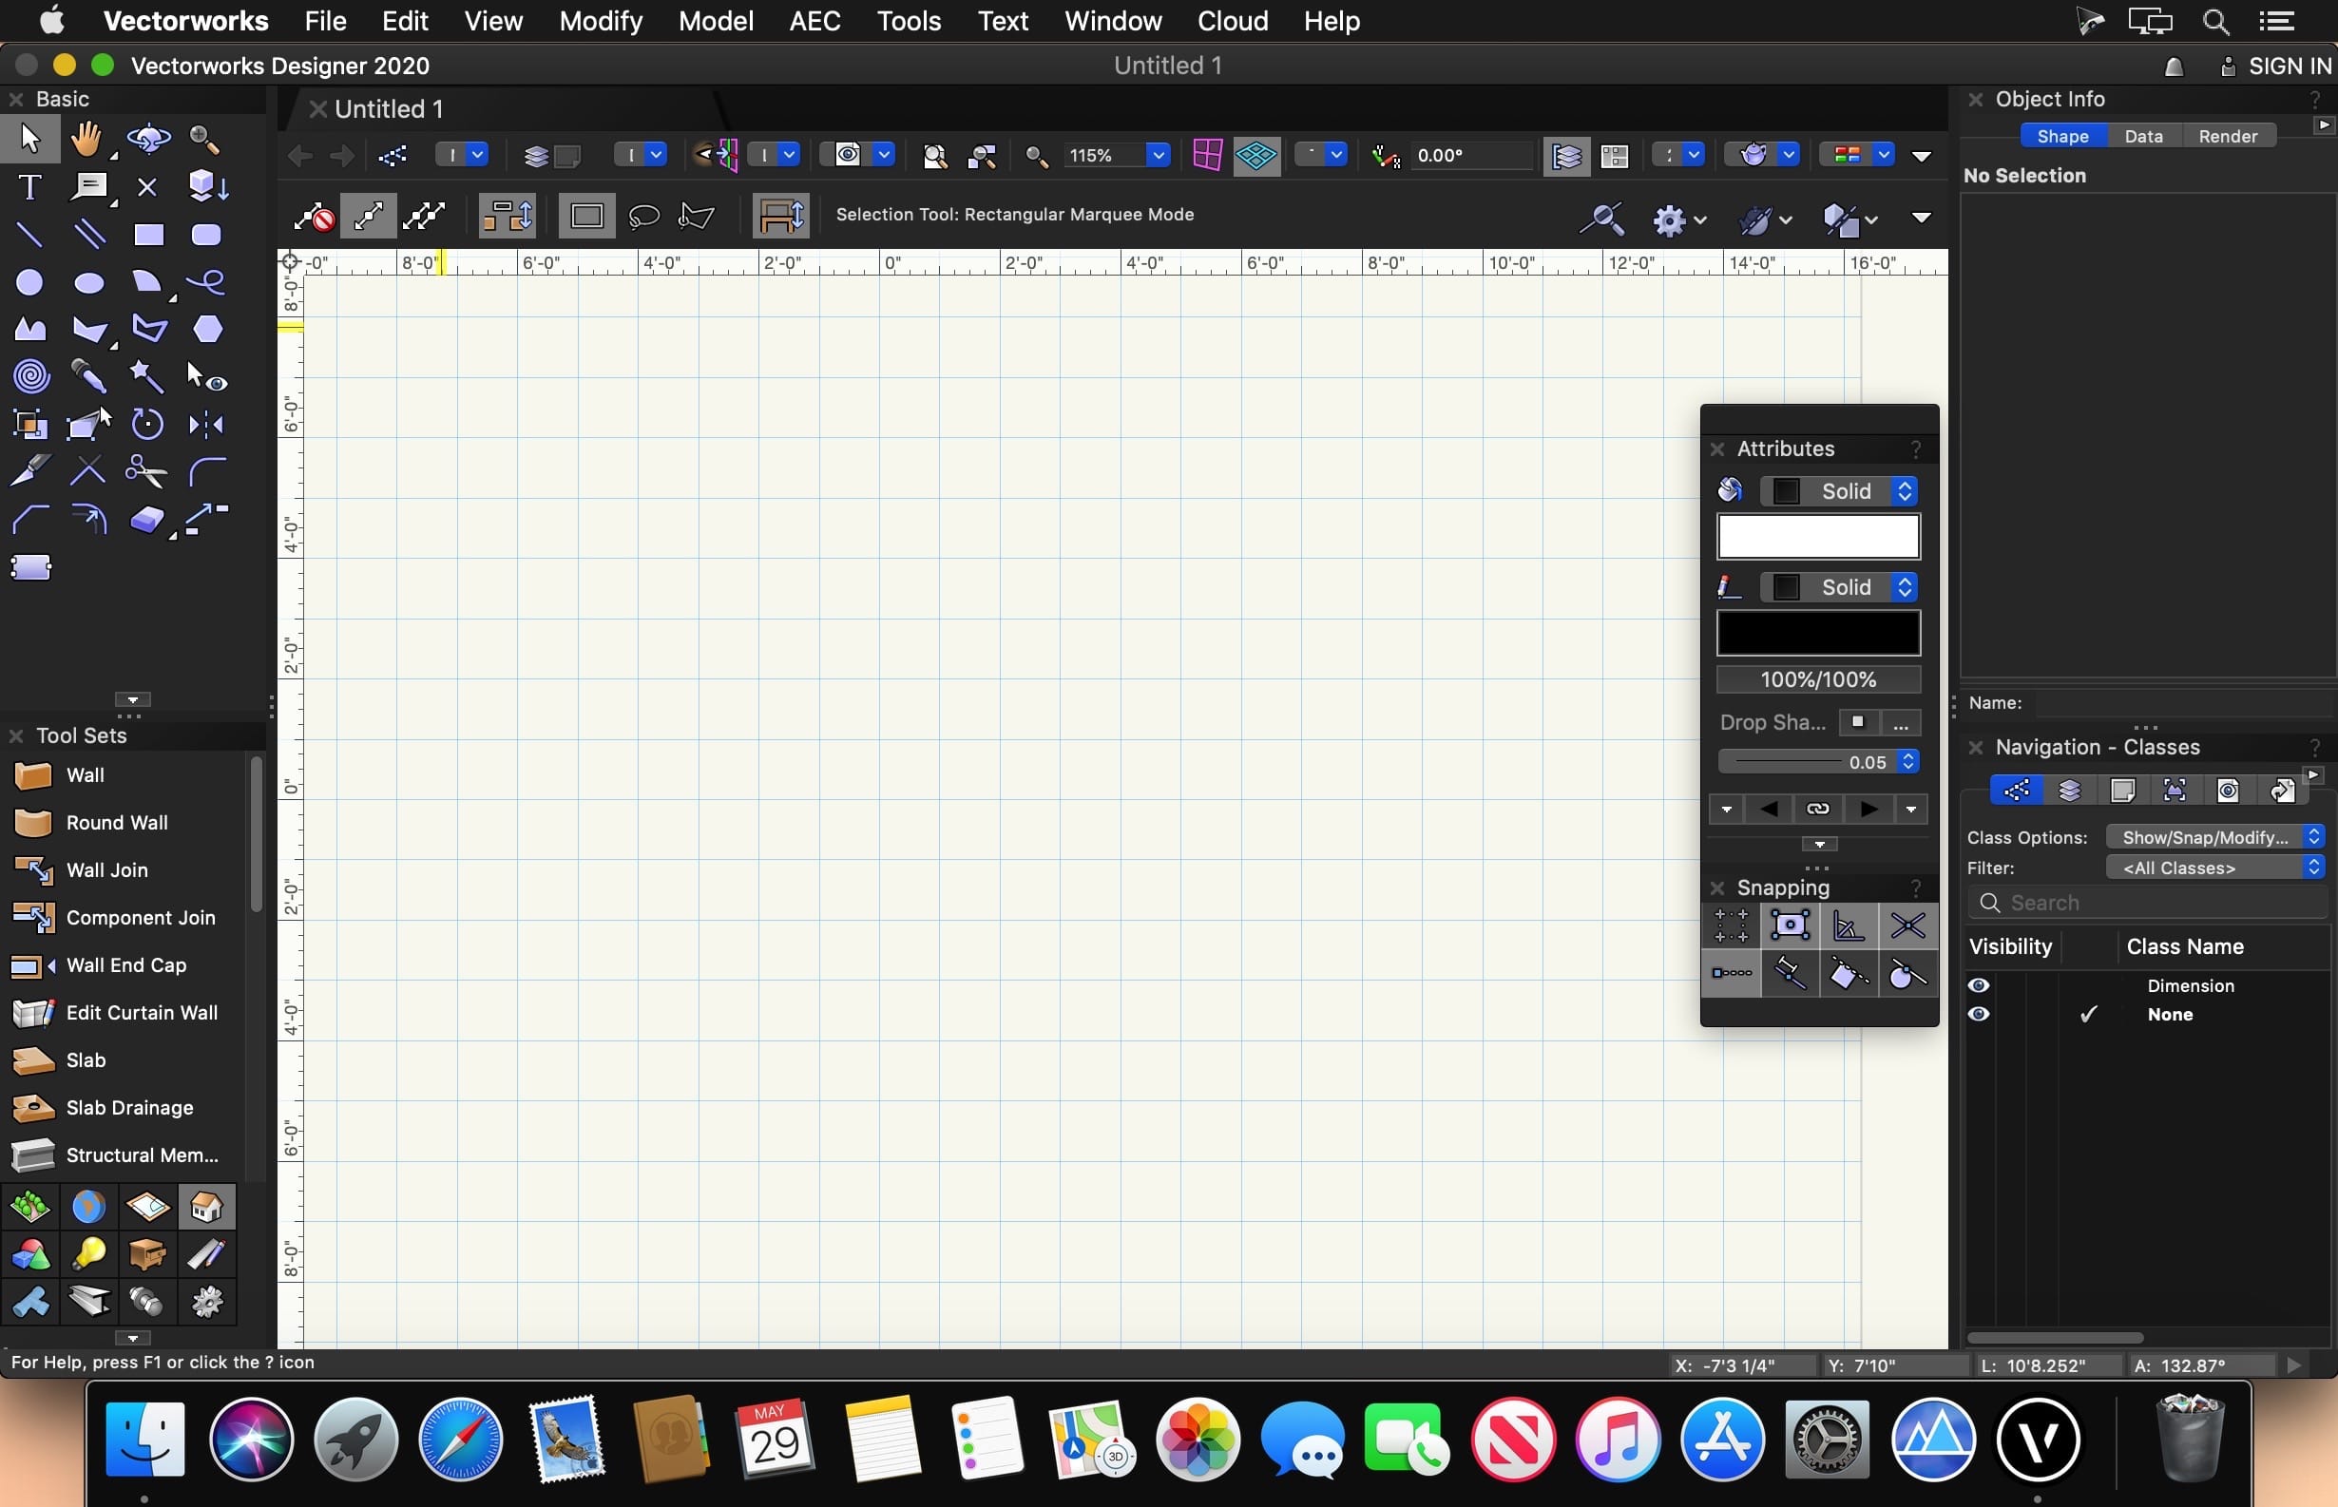Select the Circle tool
This screenshot has width=2338, height=1507.
coord(29,283)
